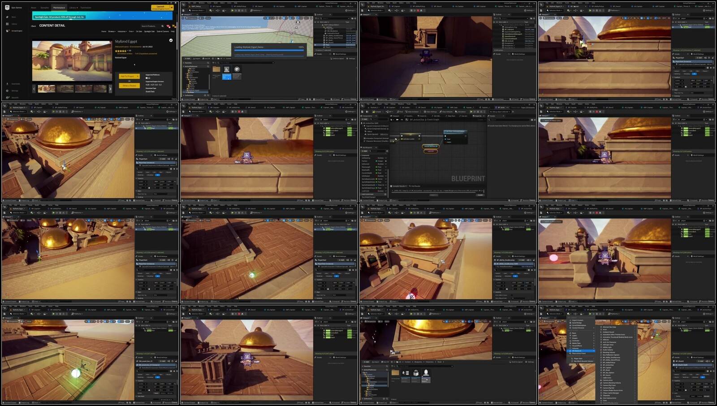This screenshot has width=717, height=406.
Task: Click the yellow Write a Review button
Action: 129,86
